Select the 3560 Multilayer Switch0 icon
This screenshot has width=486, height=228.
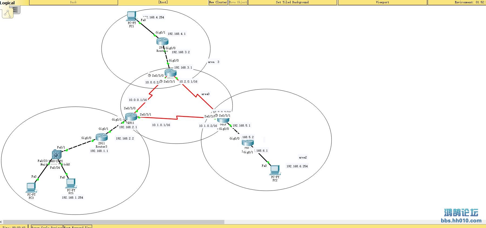(x=56, y=155)
